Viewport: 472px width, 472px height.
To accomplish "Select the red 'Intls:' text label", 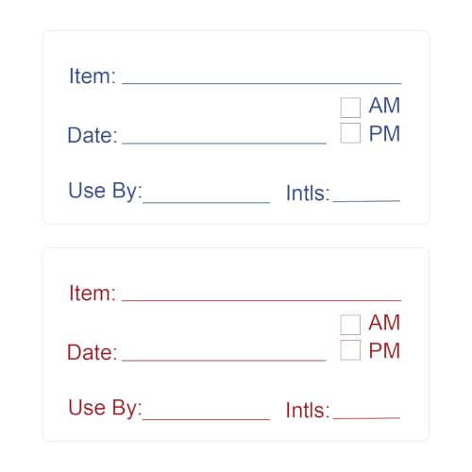I will tap(308, 411).
